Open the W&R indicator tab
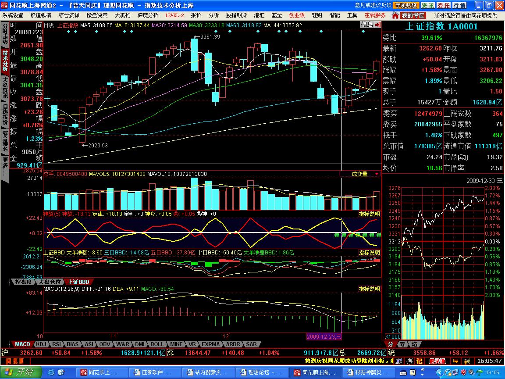 click(123, 344)
